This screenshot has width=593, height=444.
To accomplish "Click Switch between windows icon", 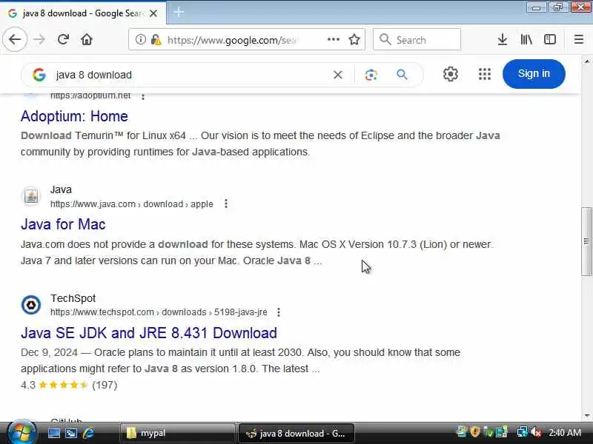I will point(71,433).
